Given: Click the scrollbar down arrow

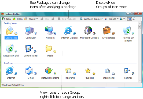Looking at the screenshot, I should (140, 81).
